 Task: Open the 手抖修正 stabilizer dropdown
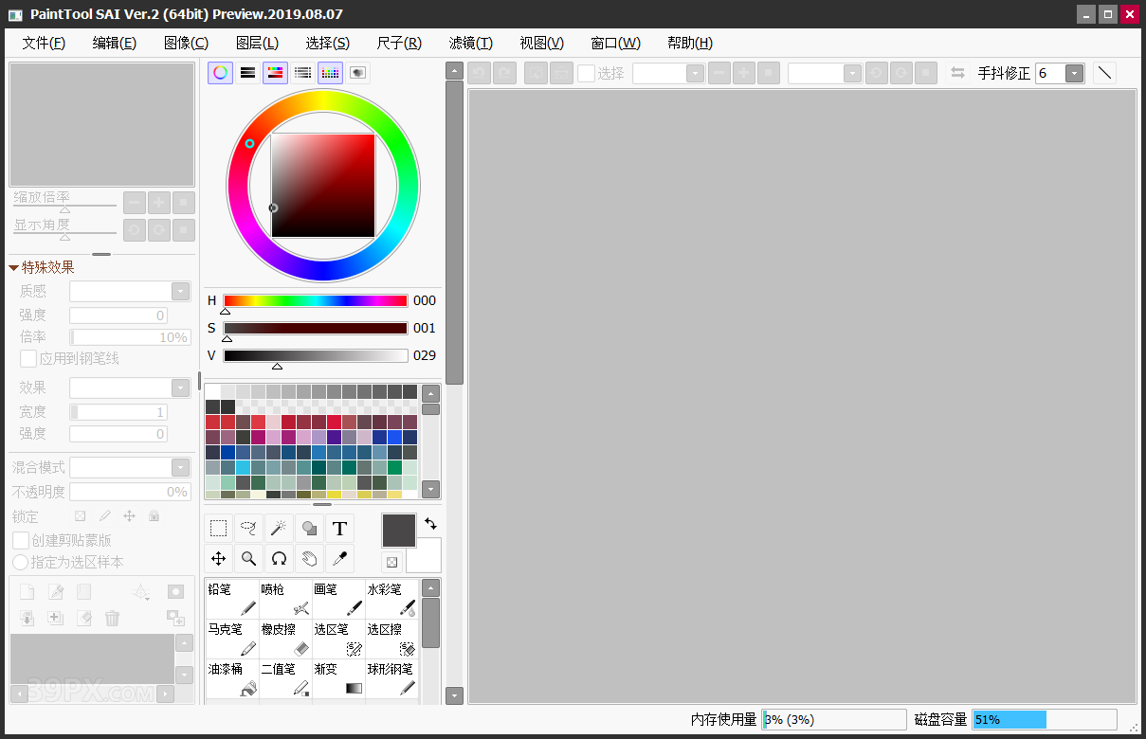pos(1074,73)
